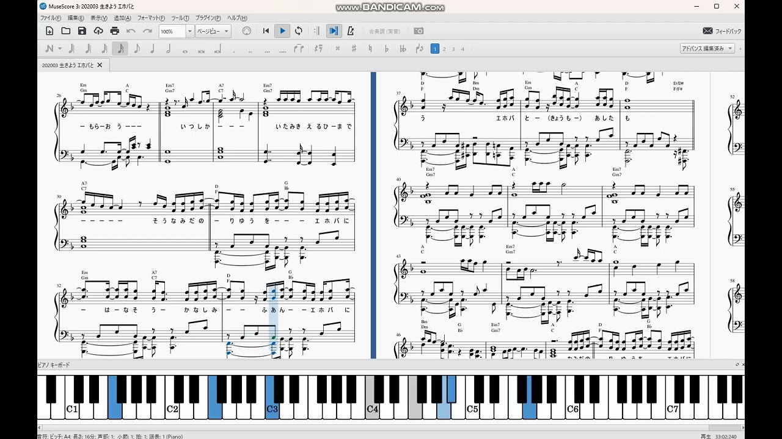Open the zoom level 100% dropdown
782x439 pixels.
coord(190,31)
